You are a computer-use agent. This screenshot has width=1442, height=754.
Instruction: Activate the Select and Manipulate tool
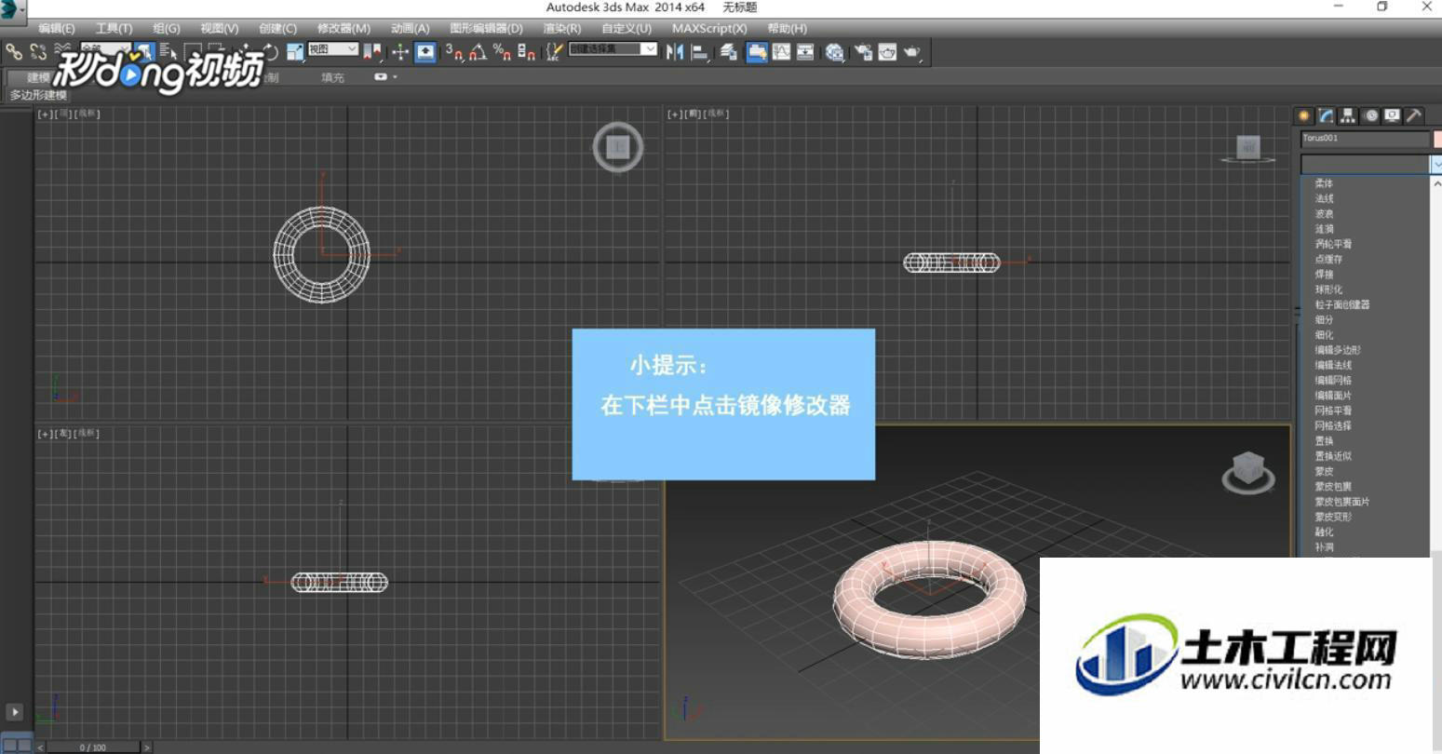[400, 52]
